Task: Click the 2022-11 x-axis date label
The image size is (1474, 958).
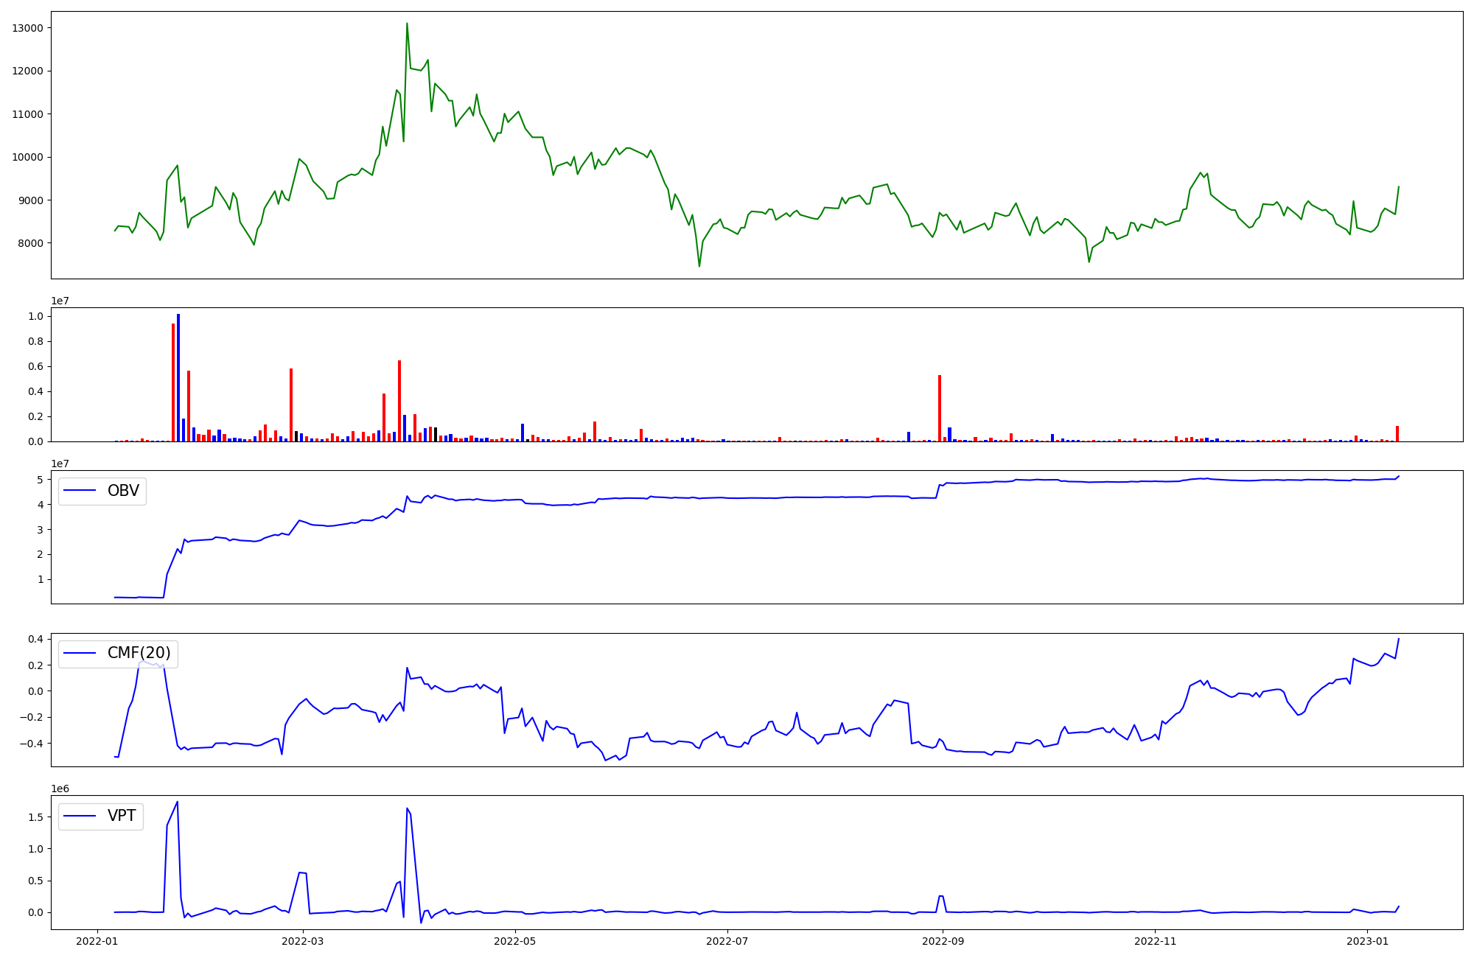Action: [1155, 941]
